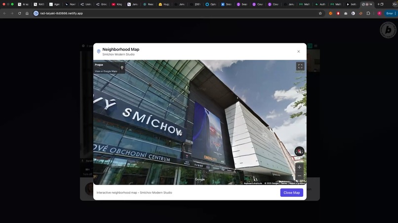
Task: Switch to the Opti tab
Action: click(211, 4)
